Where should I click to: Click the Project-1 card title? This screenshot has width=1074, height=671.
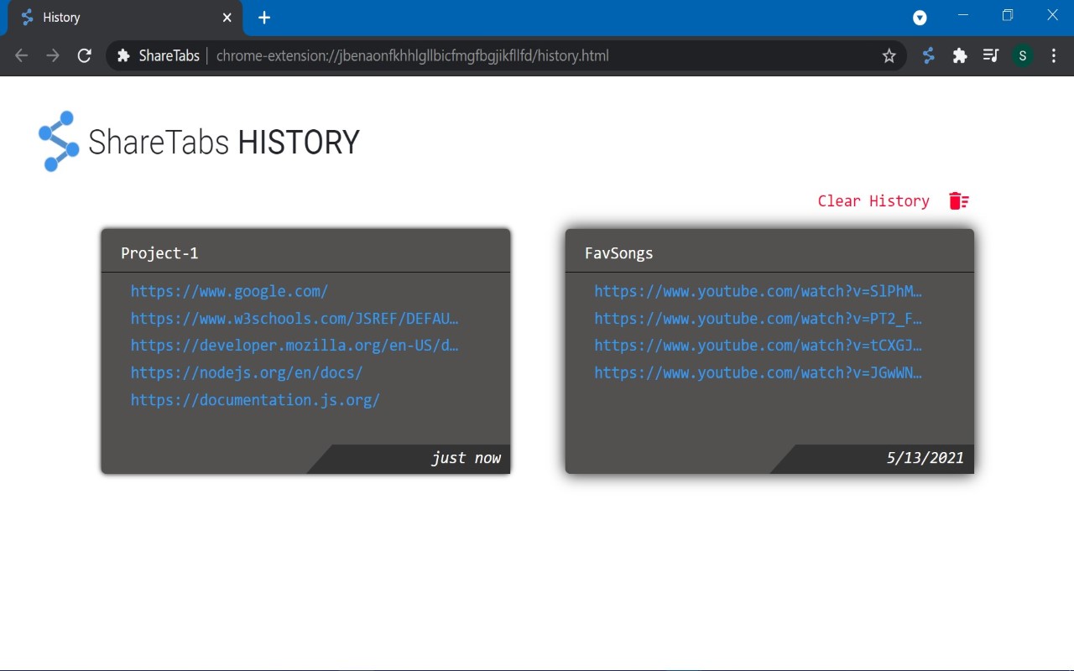[159, 252]
